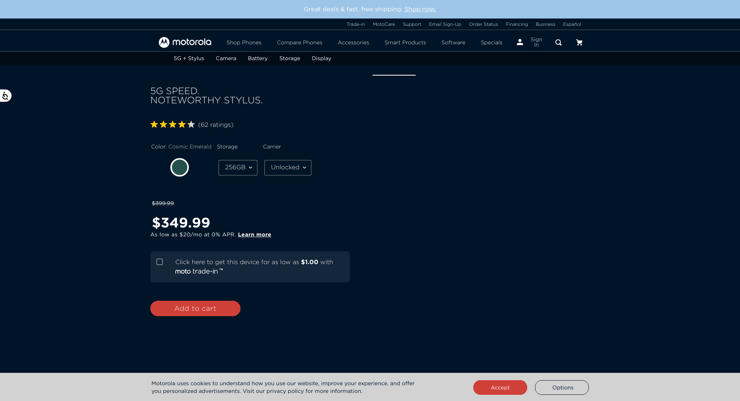Open the Shop Phones menu
This screenshot has width=740, height=401.
tap(244, 42)
